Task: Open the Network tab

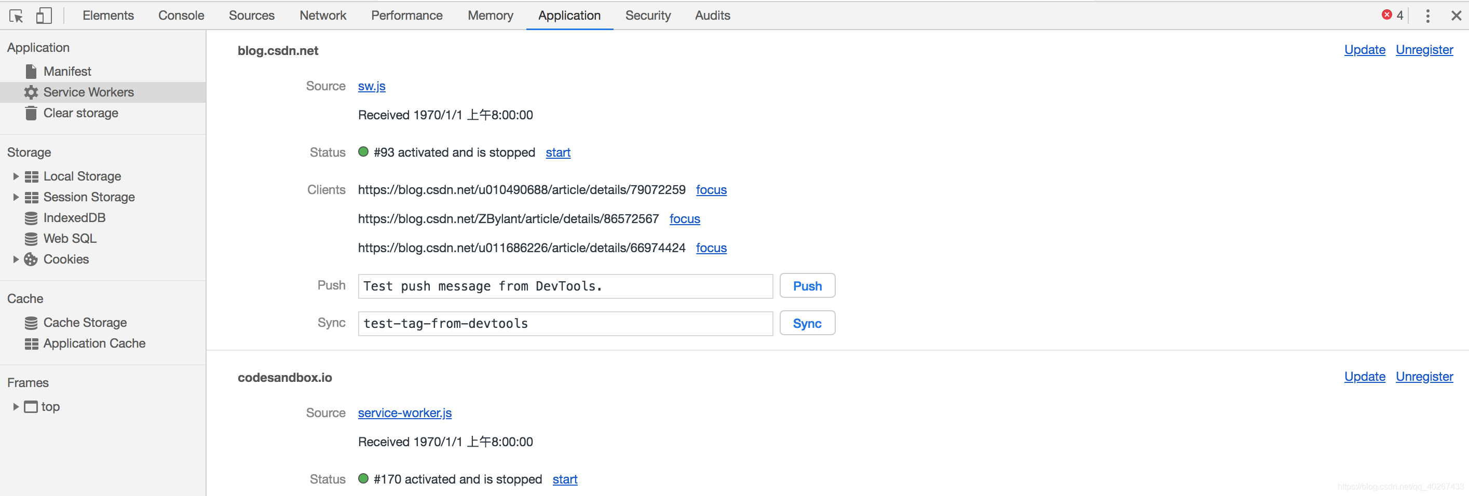Action: coord(323,16)
